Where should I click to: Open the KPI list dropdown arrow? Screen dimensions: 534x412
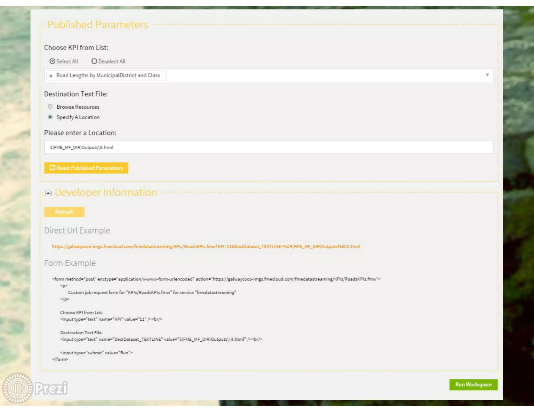pyautogui.click(x=487, y=75)
